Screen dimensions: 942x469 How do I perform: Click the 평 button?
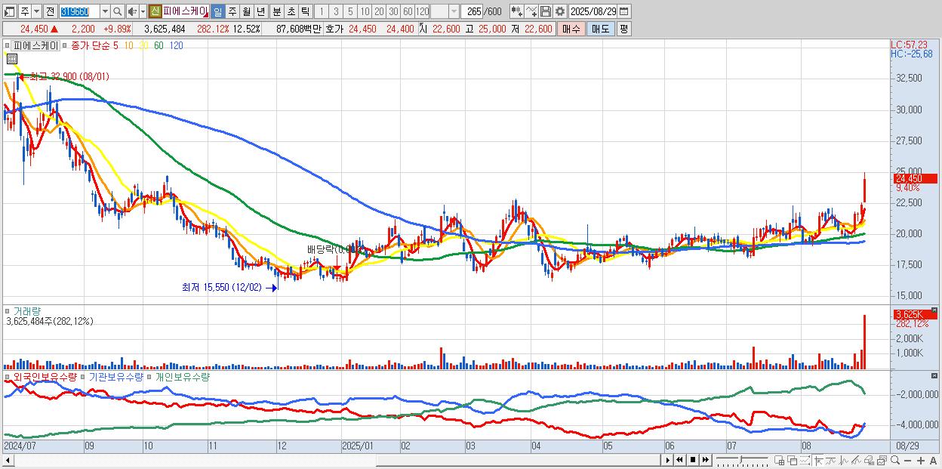[x=623, y=29]
